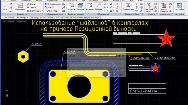Image resolution: width=188 pixels, height=105 pixels.
Task: Click the square frame icon in Обозначения
Action: point(111,11)
